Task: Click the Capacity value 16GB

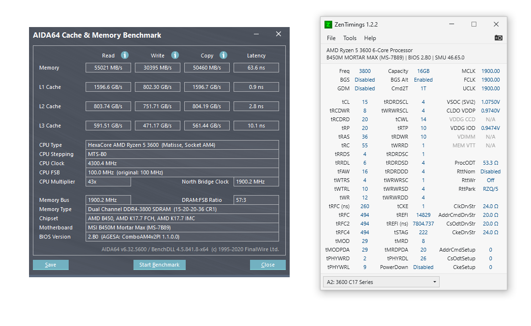Action: (423, 71)
